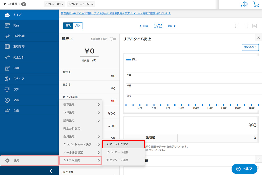Close the リアルタイム売上 panel
This screenshot has width=262, height=175.
pos(258,38)
